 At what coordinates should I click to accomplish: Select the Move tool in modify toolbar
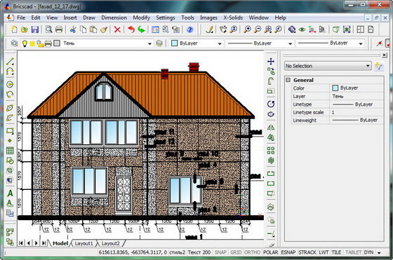click(x=271, y=61)
